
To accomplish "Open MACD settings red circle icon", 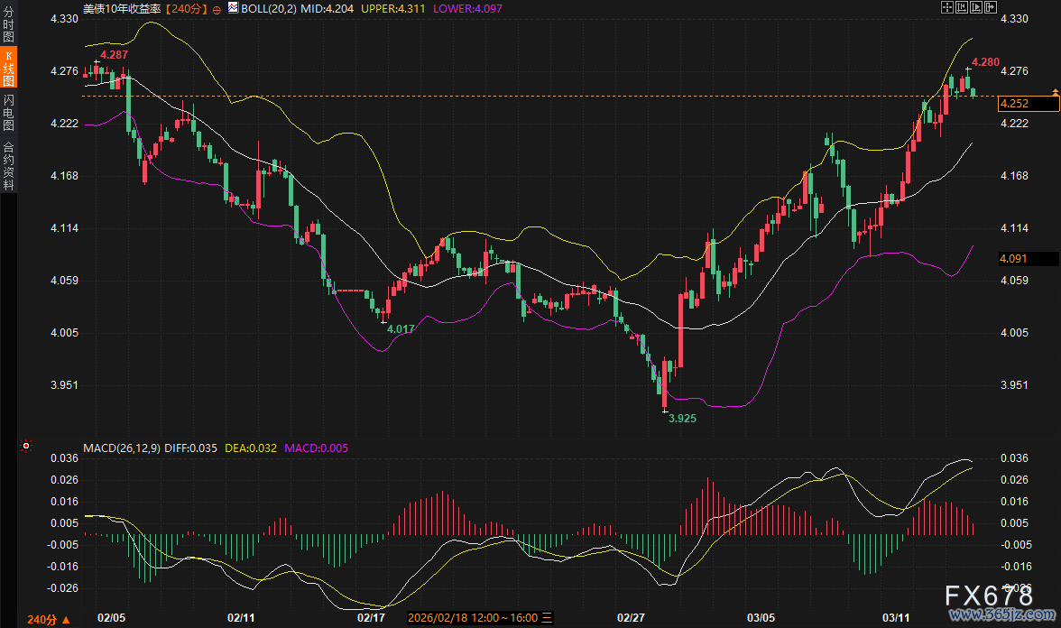I will point(25,446).
